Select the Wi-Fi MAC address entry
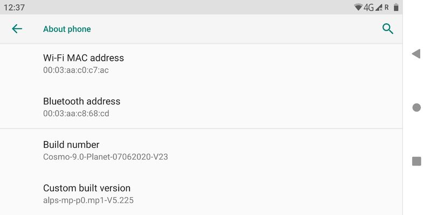Screen dimensions: 431x215 (84, 58)
